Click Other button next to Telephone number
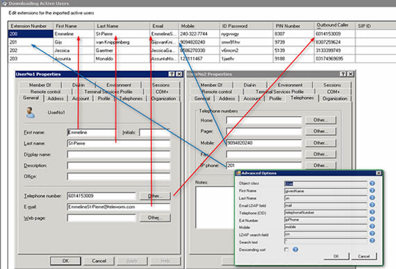Viewport: 396px width, 269px height. (x=156, y=196)
